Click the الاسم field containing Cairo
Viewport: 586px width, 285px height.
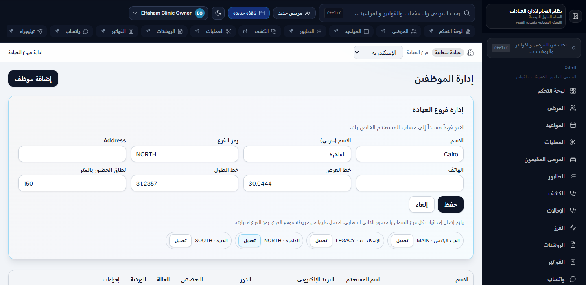click(x=410, y=154)
